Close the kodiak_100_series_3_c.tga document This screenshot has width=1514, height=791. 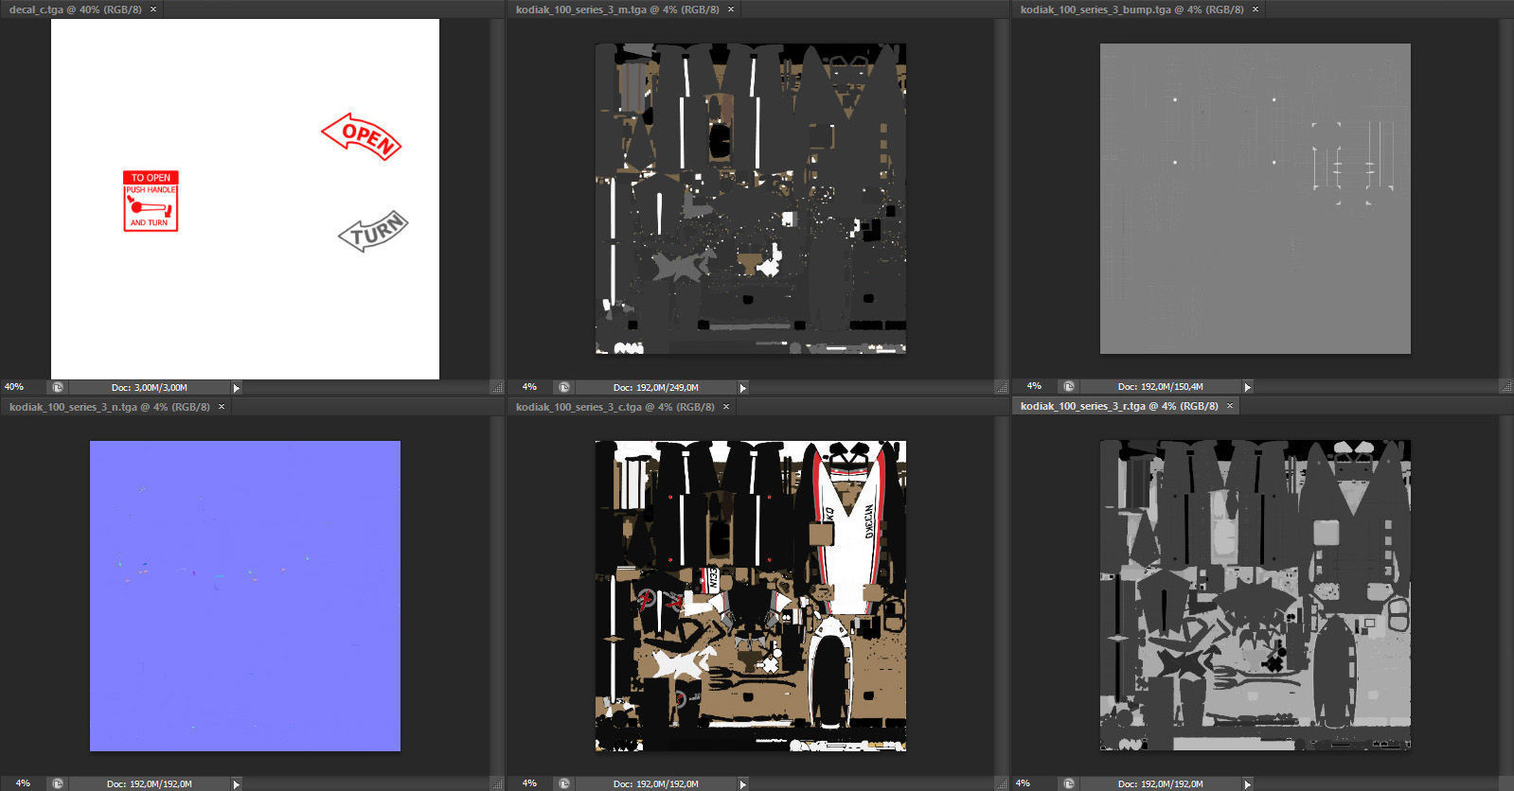pos(726,407)
